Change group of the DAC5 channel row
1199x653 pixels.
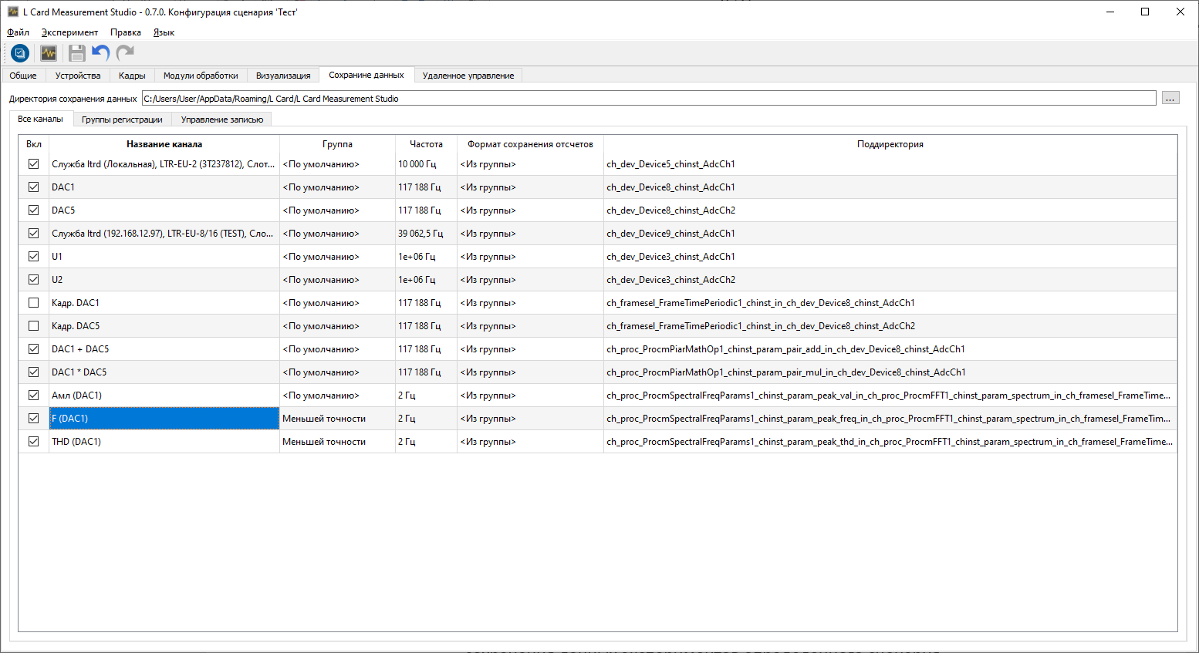click(x=336, y=210)
